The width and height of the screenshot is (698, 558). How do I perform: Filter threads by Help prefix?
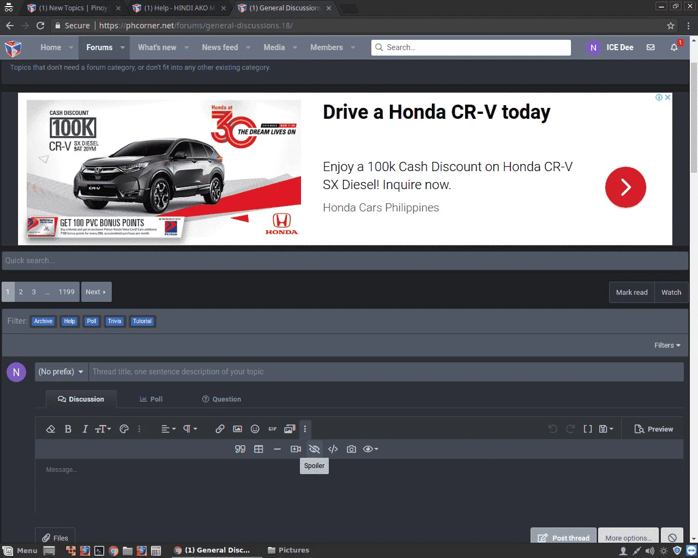tap(69, 321)
